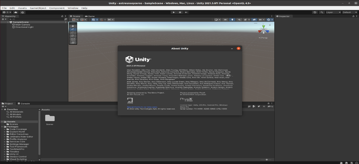Close the About Unity dialog
The height and width of the screenshot is (164, 359).
click(238, 48)
